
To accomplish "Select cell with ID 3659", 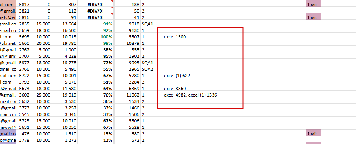I will (x=23, y=30).
